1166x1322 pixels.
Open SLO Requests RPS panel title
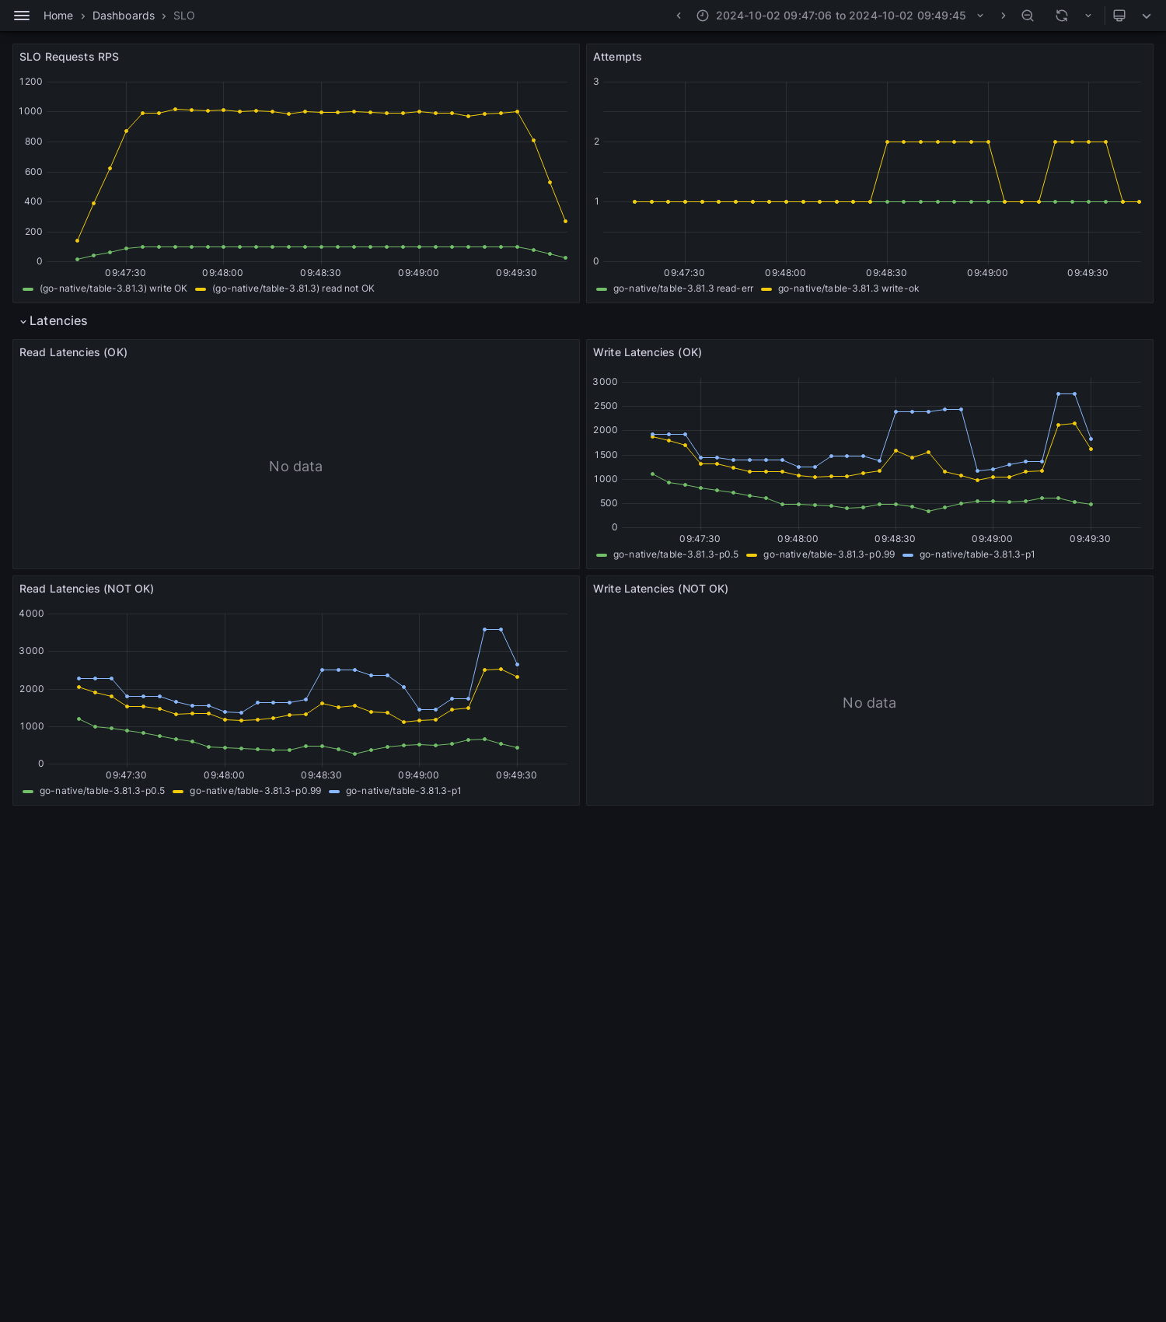69,57
